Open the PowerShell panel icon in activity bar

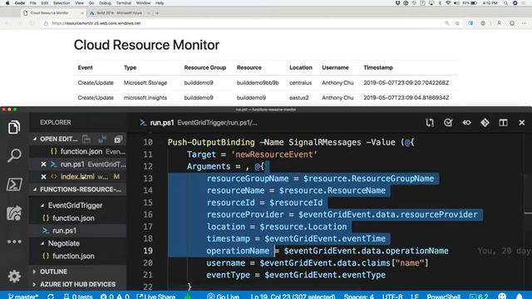pyautogui.click(x=14, y=184)
